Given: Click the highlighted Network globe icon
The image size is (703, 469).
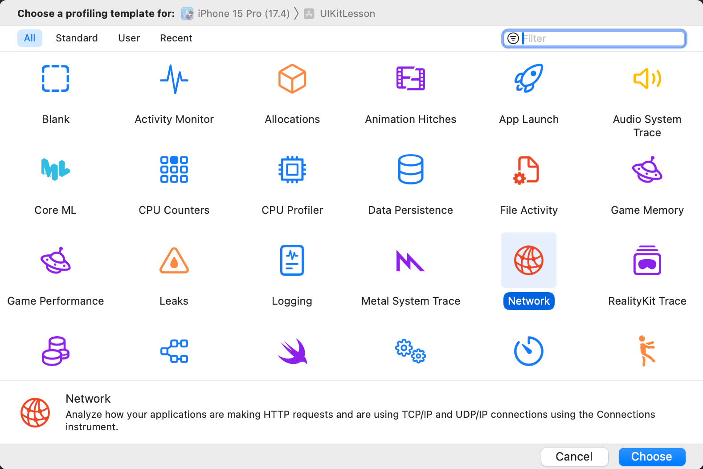Looking at the screenshot, I should (529, 260).
